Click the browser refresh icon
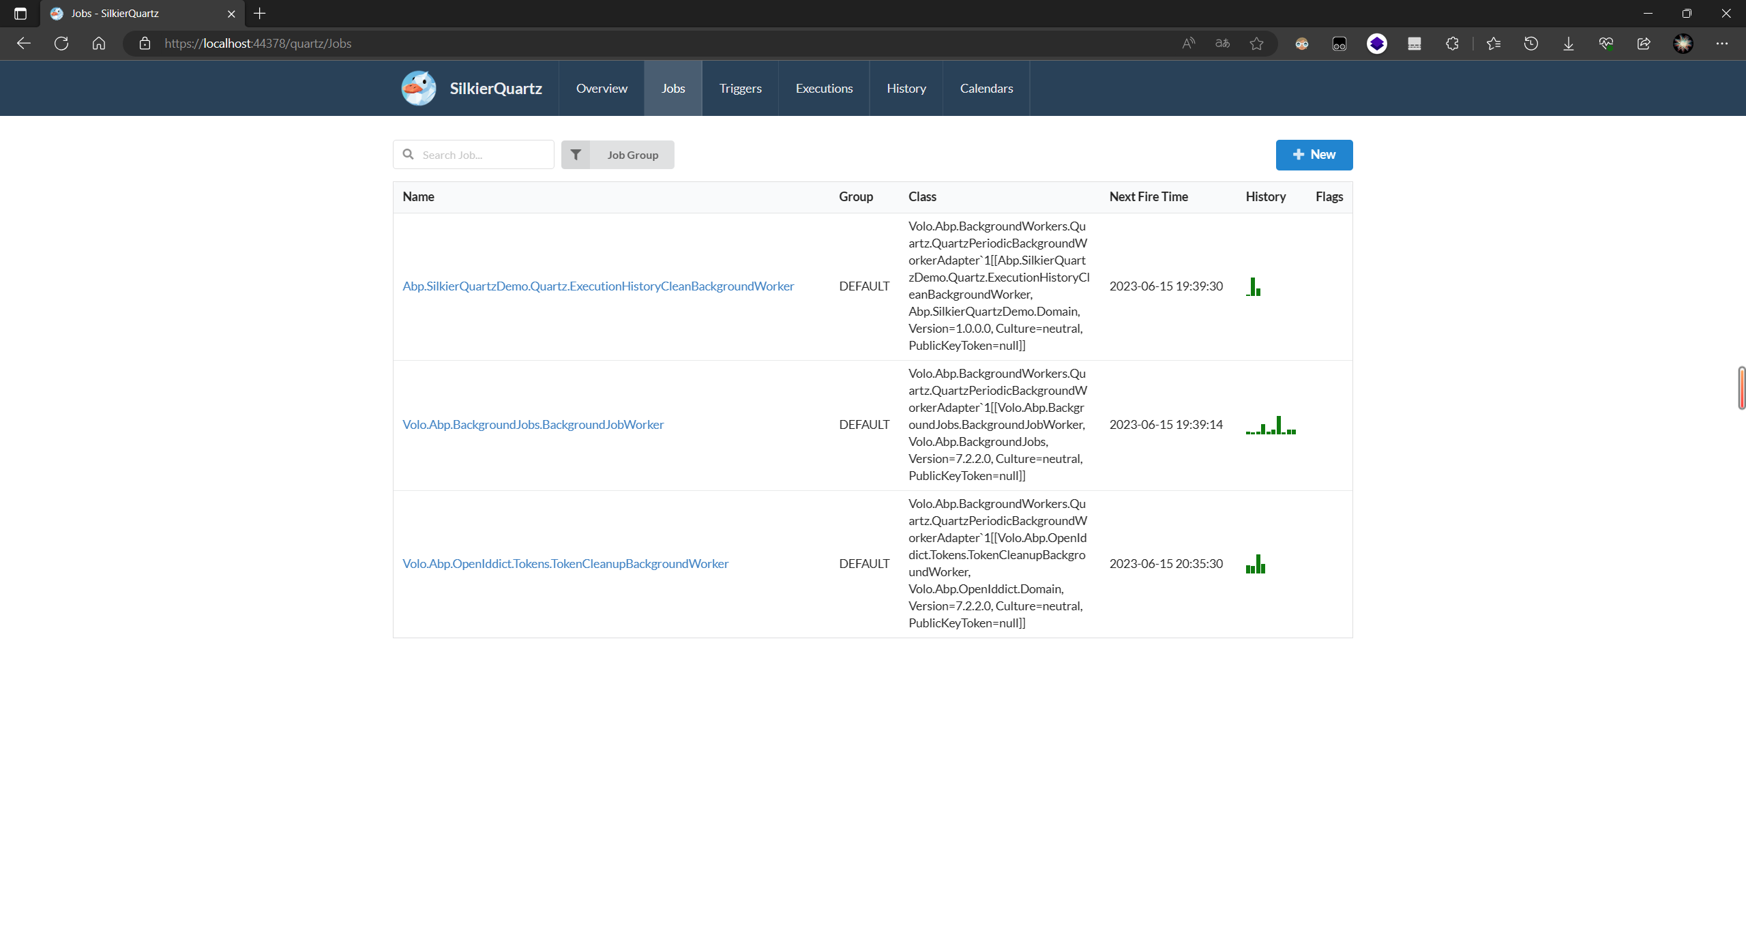 click(61, 44)
